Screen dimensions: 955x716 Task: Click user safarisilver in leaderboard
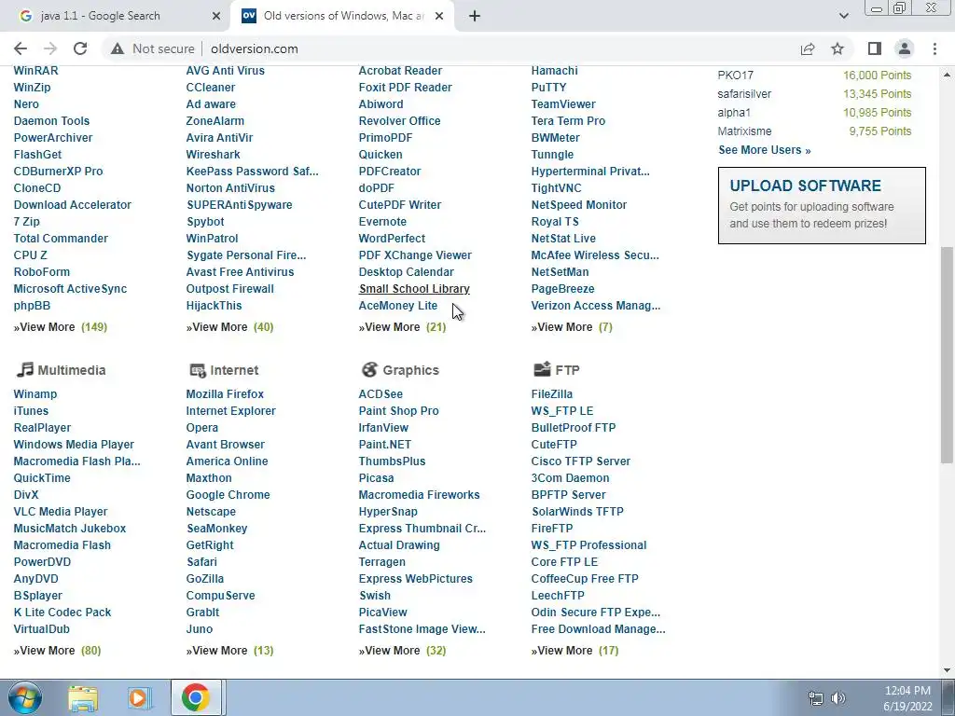click(744, 94)
